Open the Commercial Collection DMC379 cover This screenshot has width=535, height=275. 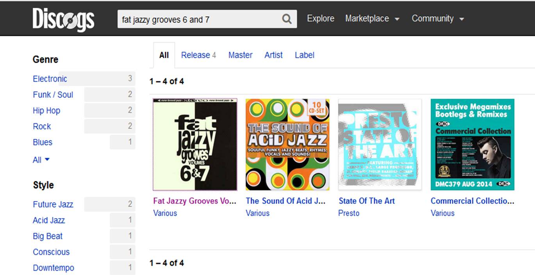(x=472, y=145)
